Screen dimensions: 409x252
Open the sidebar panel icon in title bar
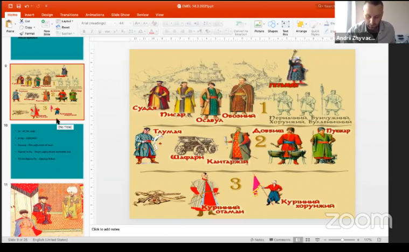pos(10,6)
